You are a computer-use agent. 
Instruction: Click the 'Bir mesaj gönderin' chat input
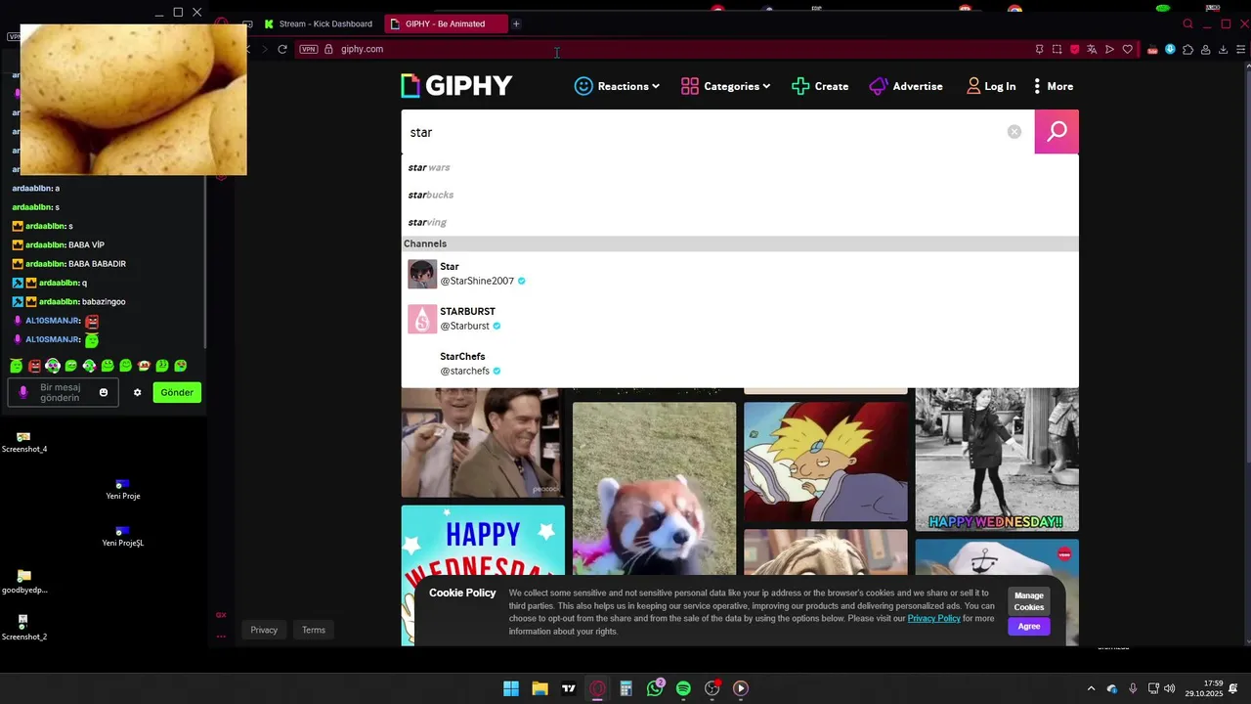click(64, 392)
